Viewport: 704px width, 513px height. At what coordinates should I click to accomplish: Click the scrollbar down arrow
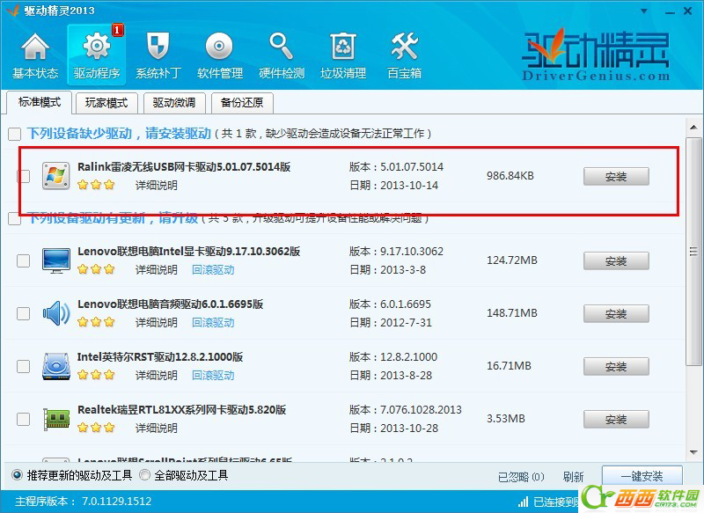(693, 452)
